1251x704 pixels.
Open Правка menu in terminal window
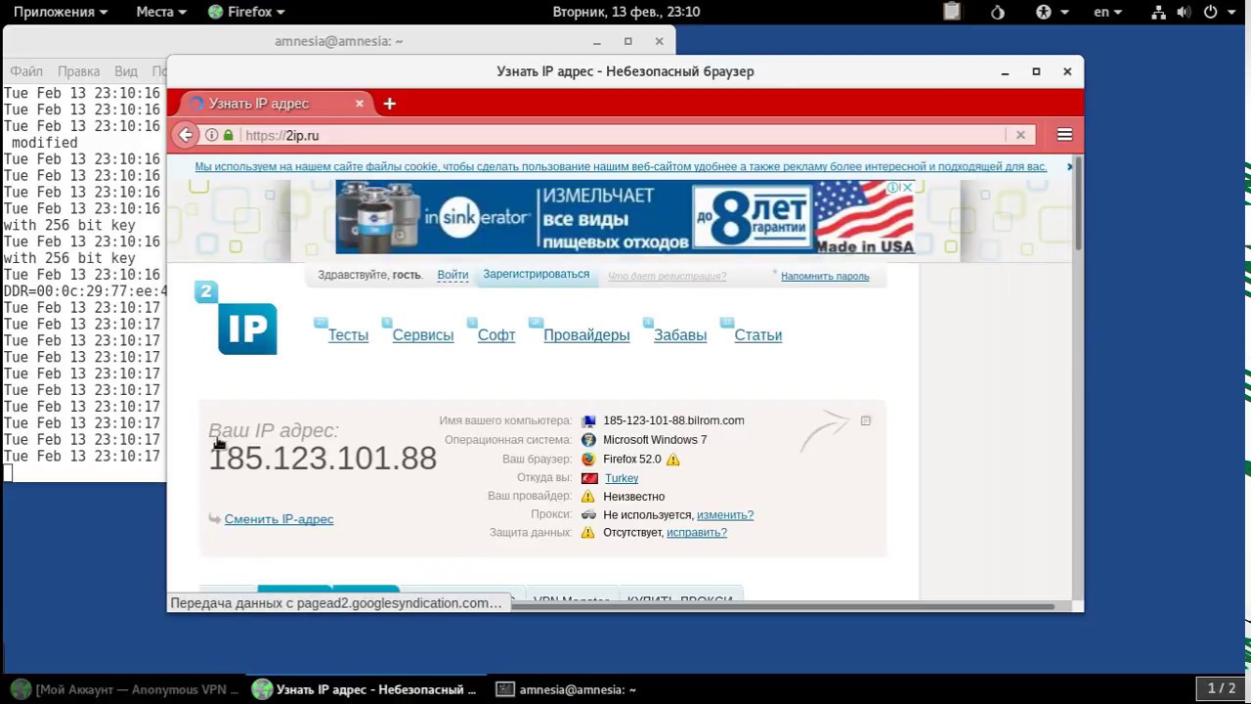(78, 71)
